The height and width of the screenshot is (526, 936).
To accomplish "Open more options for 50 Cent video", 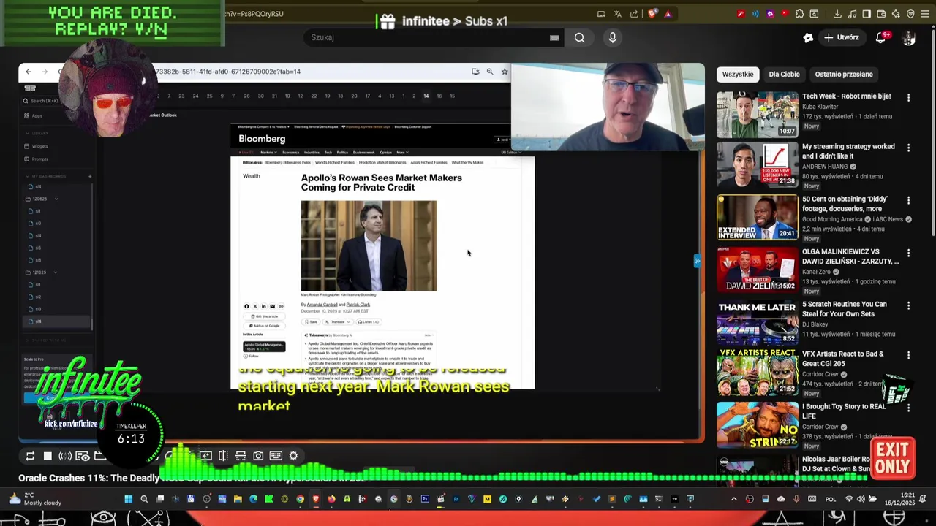I will (908, 200).
